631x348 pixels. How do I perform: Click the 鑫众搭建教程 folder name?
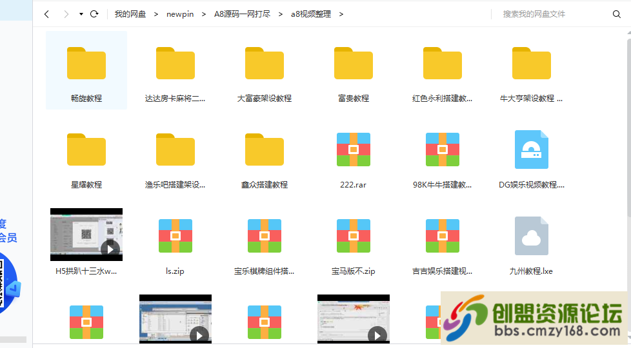click(x=265, y=185)
